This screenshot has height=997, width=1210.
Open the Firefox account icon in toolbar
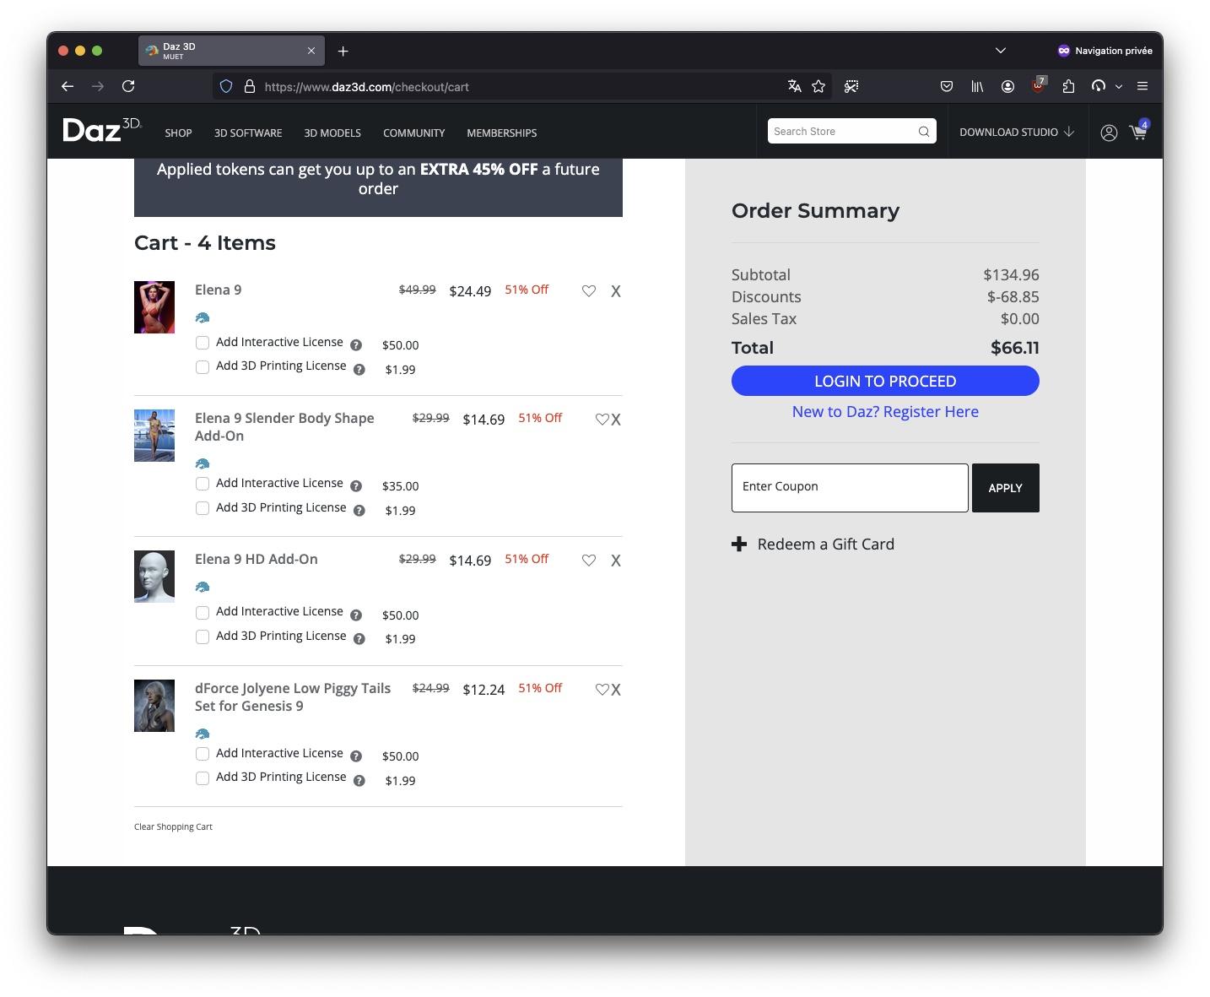(x=1007, y=86)
